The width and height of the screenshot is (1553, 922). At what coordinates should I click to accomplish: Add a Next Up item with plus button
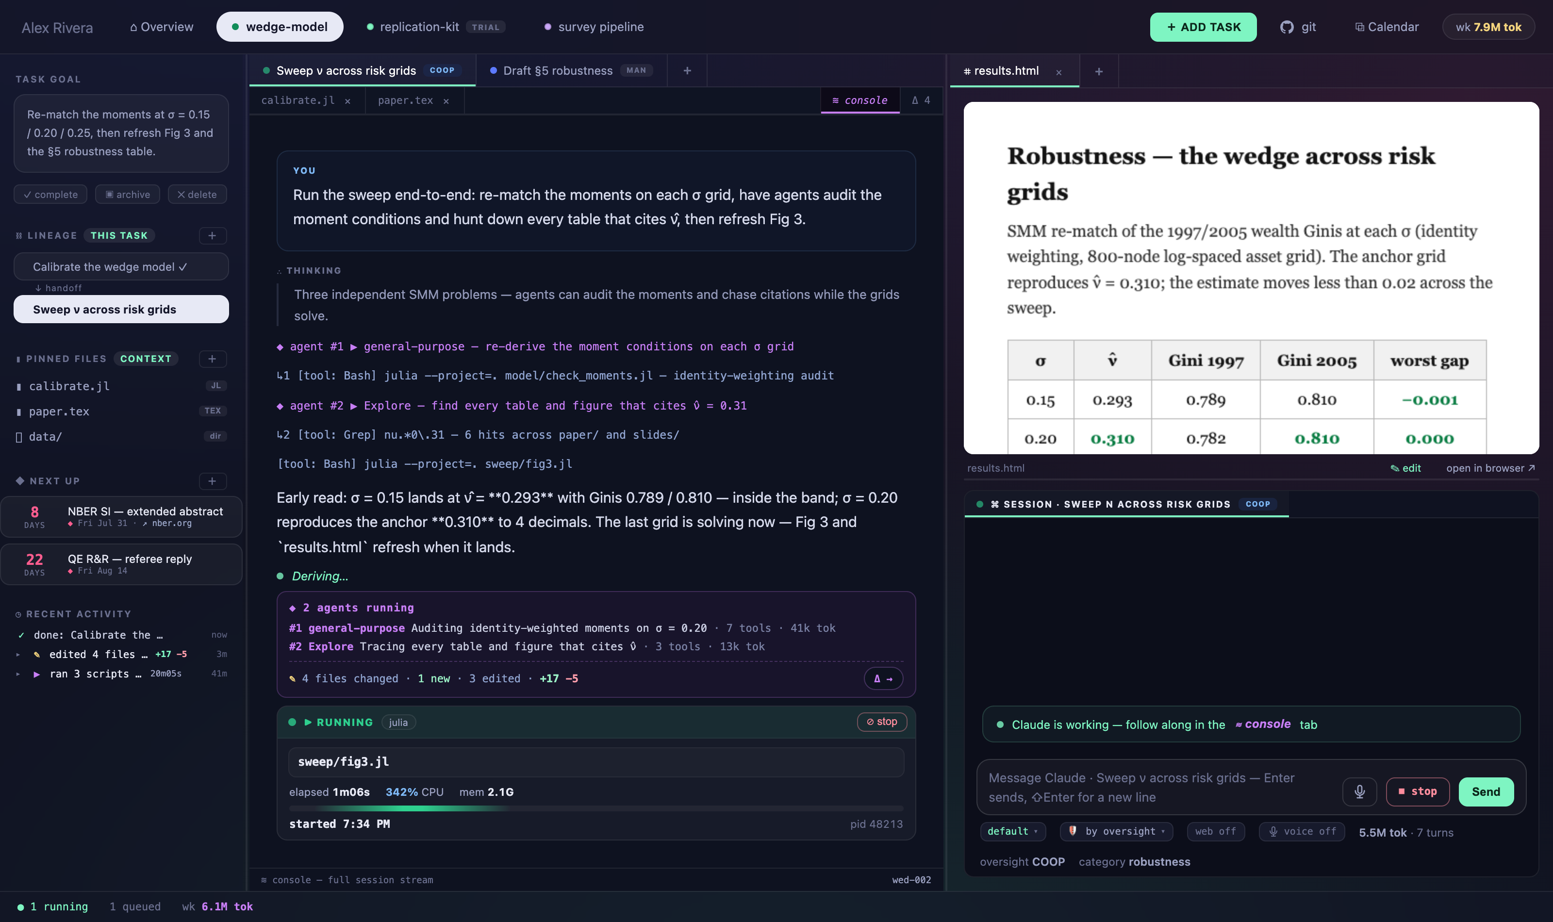pos(213,481)
